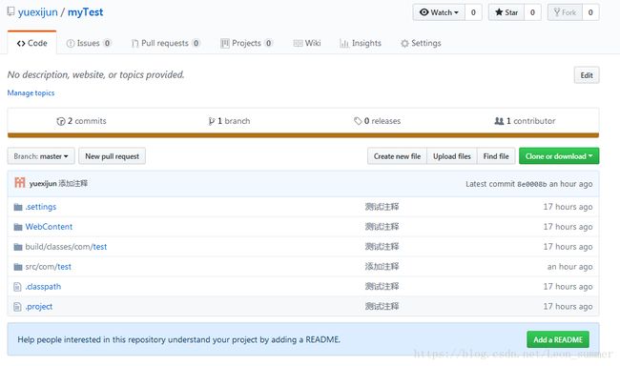The image size is (620, 366).
Task: Click the folder icon next to WebContent
Action: [18, 227]
